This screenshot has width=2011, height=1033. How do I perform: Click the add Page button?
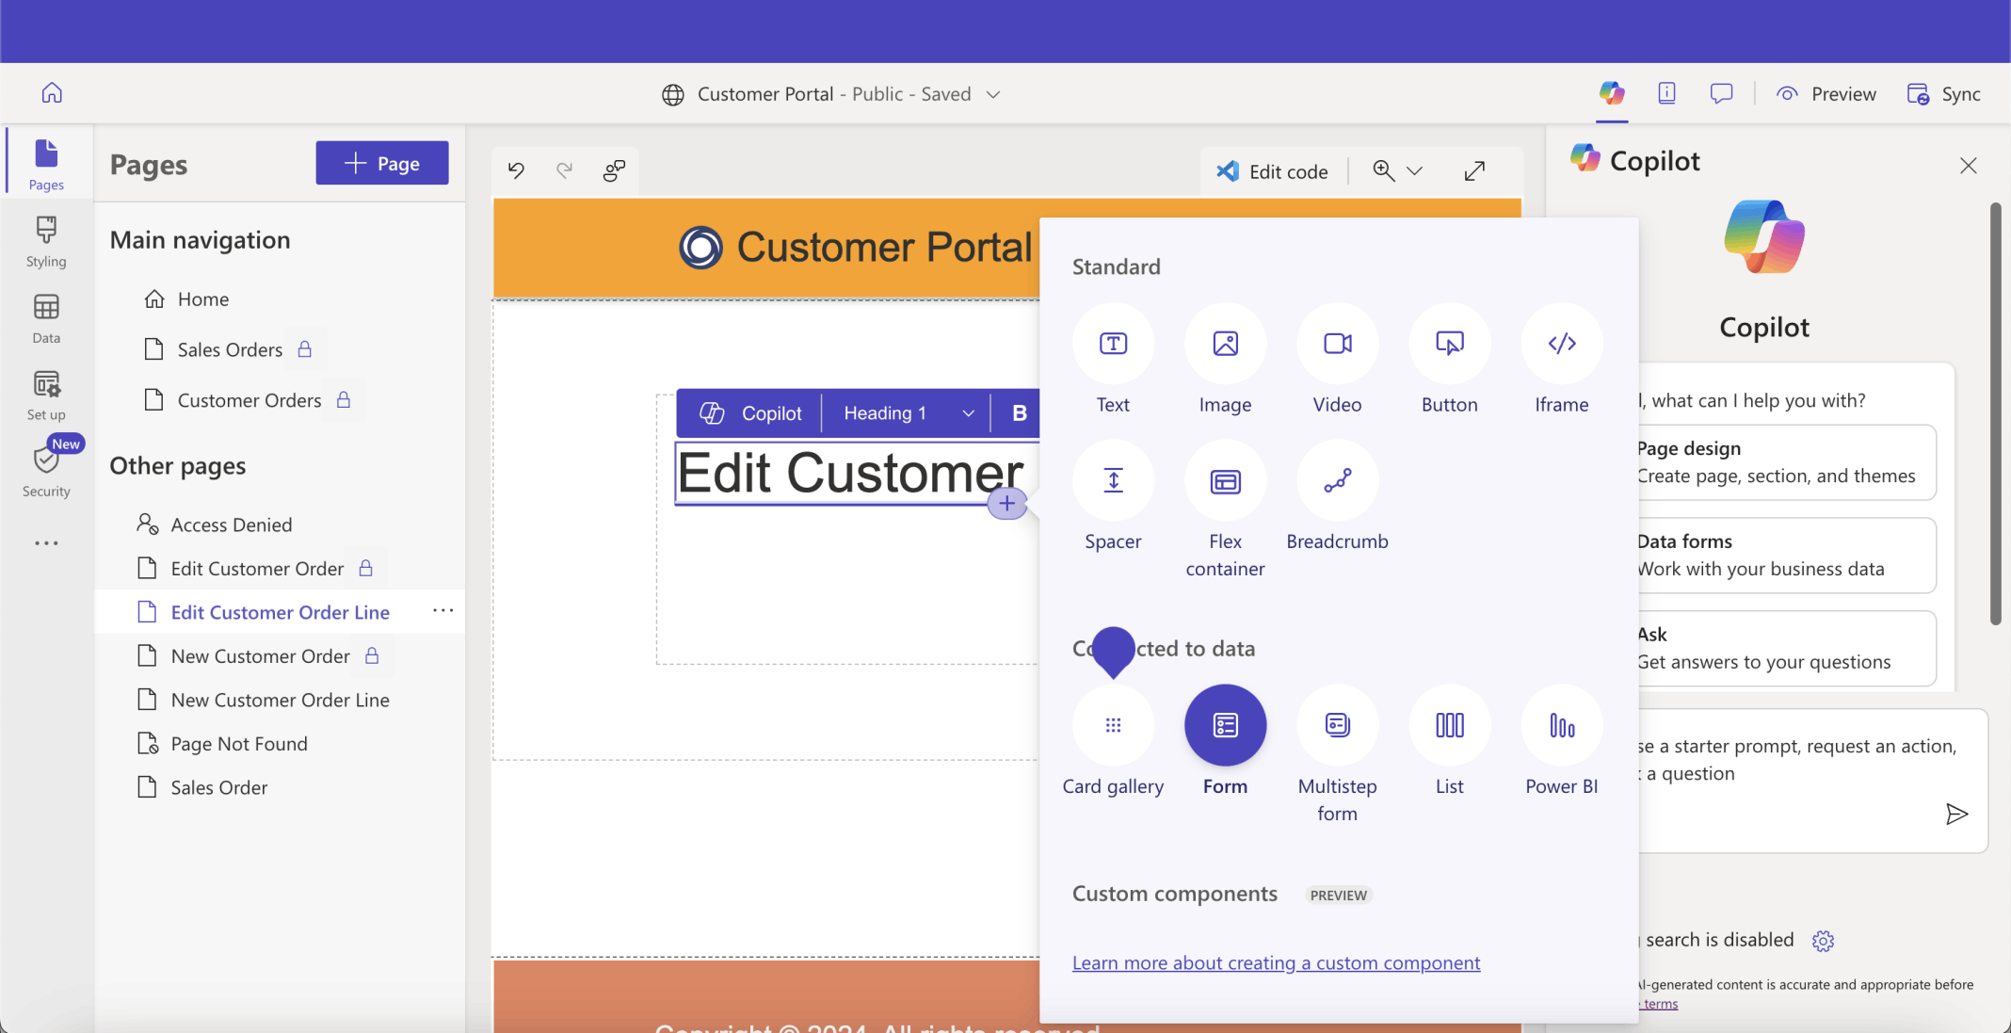(381, 163)
